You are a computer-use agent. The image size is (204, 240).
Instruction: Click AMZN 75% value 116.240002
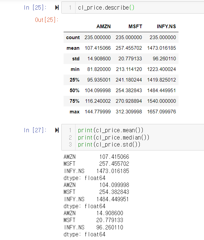[x=98, y=101]
